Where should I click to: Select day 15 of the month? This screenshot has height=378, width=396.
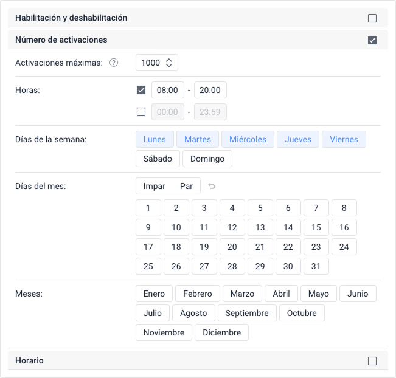tap(316, 227)
